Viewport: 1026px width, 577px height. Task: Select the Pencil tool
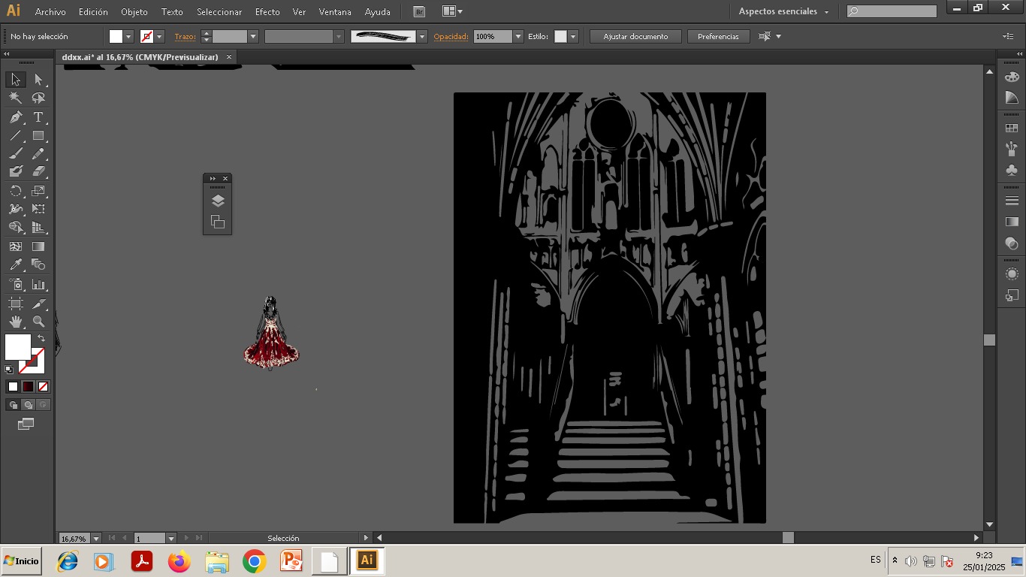tap(38, 154)
